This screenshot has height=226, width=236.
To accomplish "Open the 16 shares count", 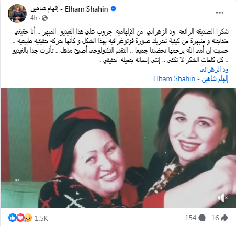I will click(x=215, y=218).
